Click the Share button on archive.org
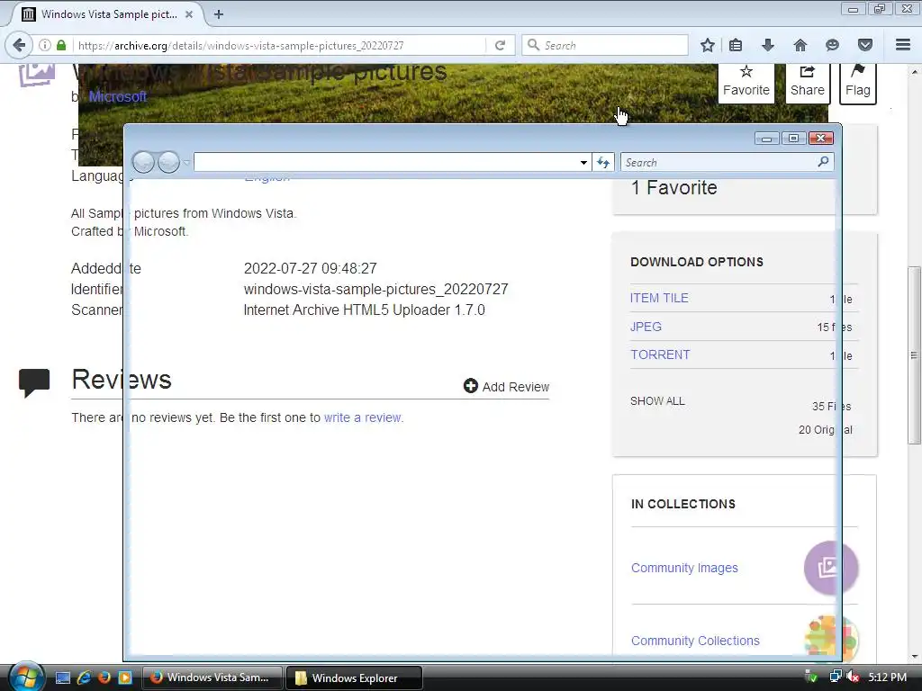This screenshot has width=922, height=691. [808, 83]
